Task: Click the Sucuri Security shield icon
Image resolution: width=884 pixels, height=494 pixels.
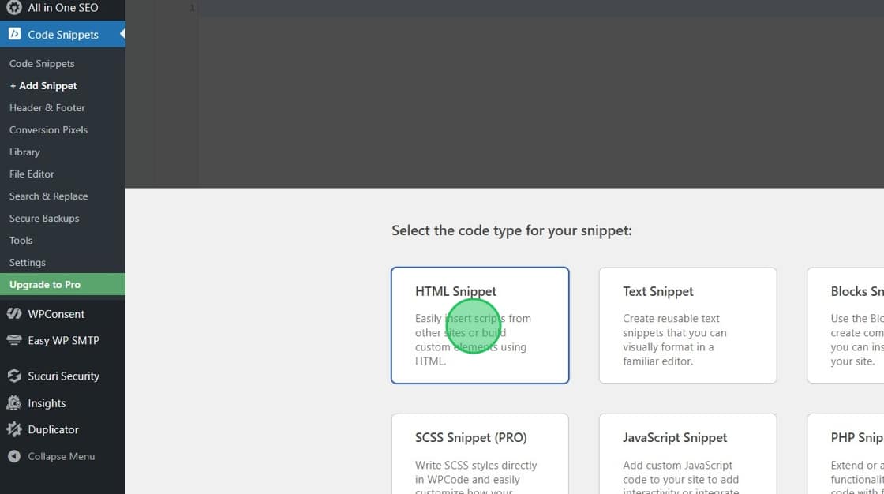Action: (14, 376)
